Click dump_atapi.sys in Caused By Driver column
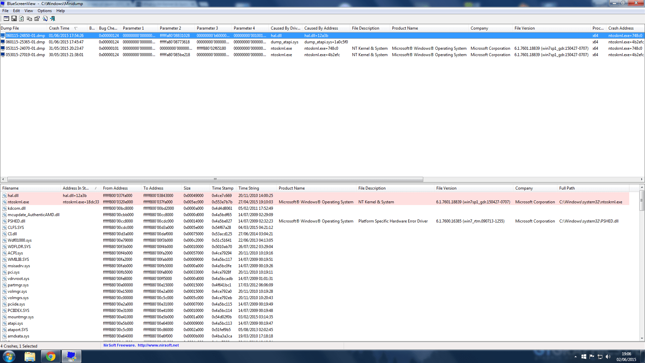 (x=285, y=42)
